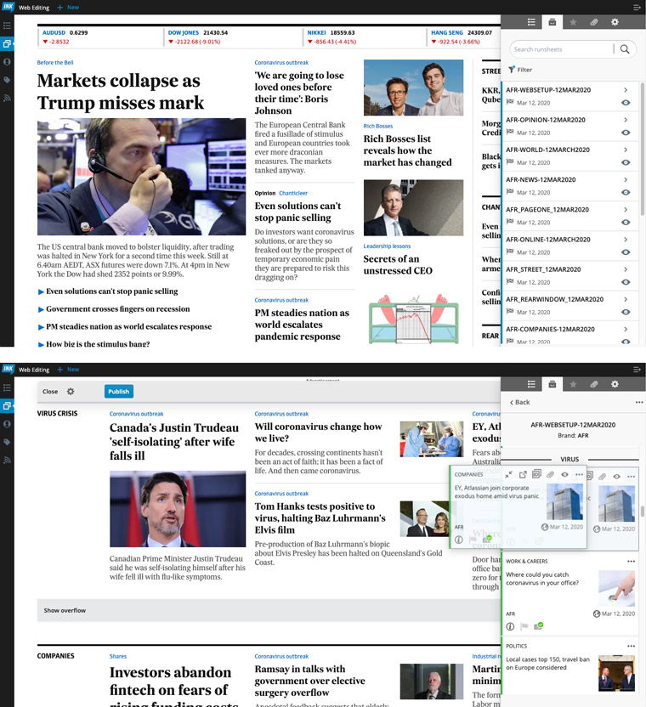Open more options on Work & Careers card
The image size is (646, 707).
point(631,562)
